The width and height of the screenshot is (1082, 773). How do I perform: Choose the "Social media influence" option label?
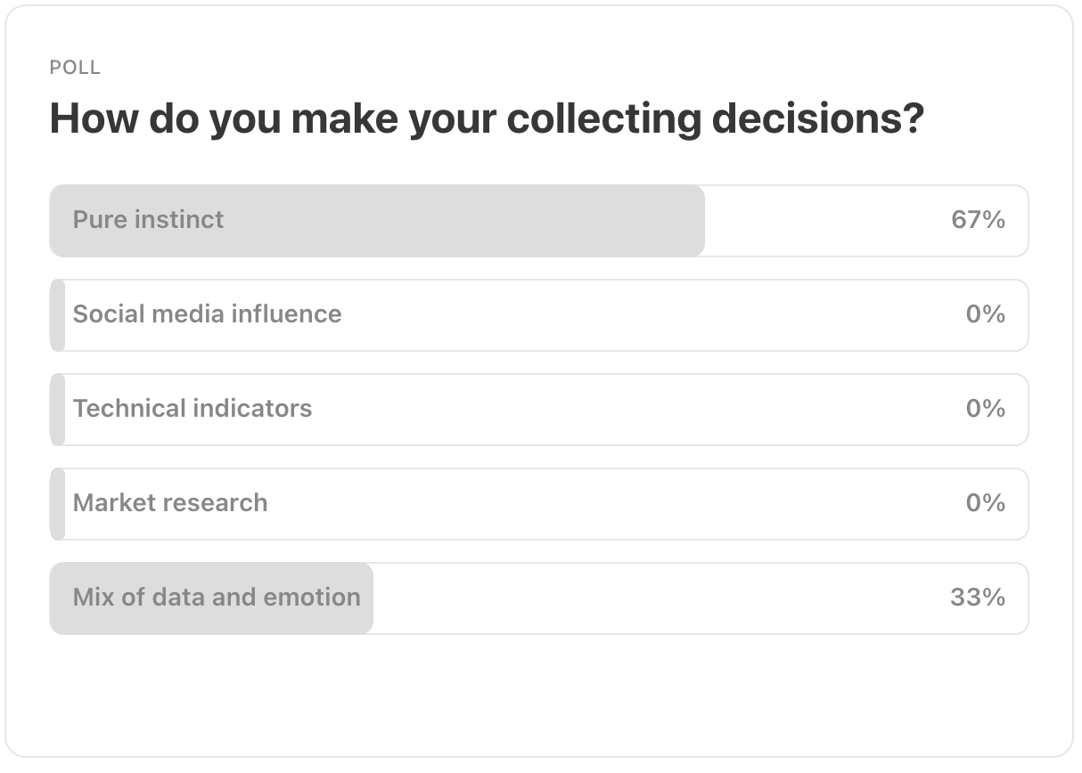tap(207, 314)
